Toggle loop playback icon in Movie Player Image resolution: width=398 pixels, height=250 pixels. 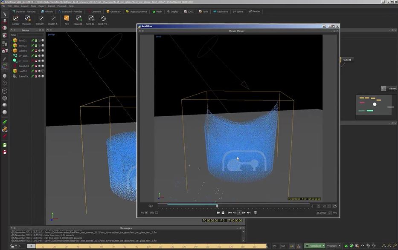click(334, 207)
